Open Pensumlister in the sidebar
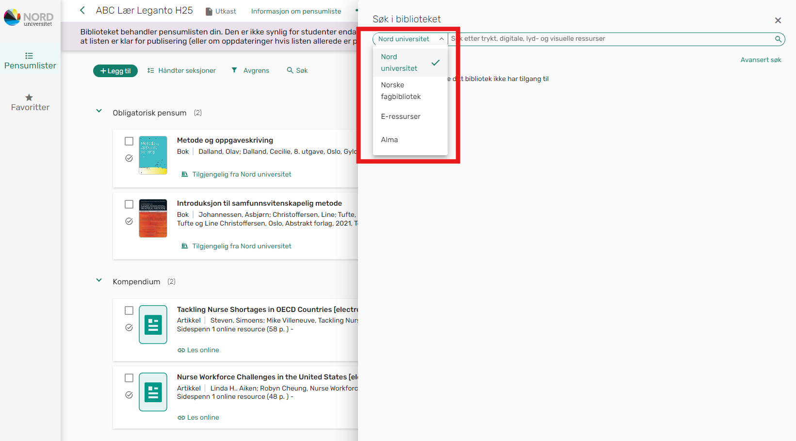 point(30,61)
